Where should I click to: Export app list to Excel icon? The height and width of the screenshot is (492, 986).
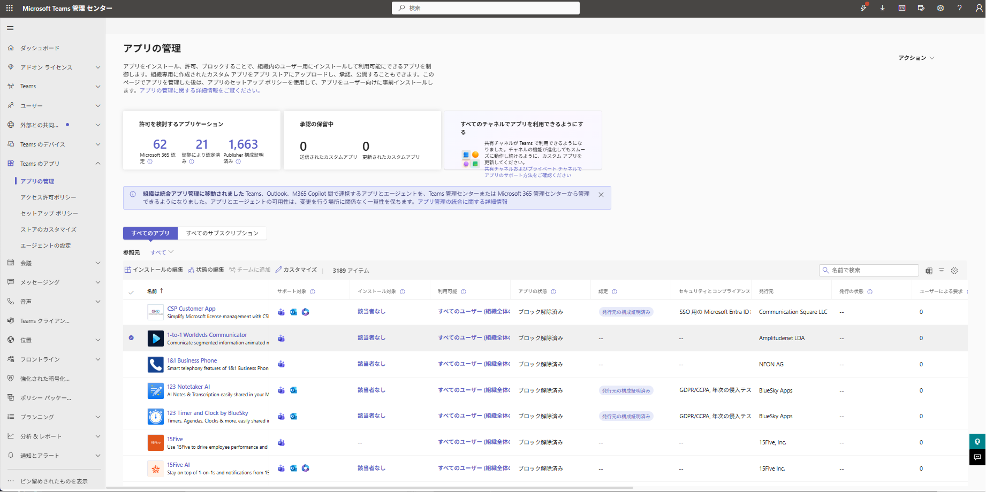pos(929,271)
